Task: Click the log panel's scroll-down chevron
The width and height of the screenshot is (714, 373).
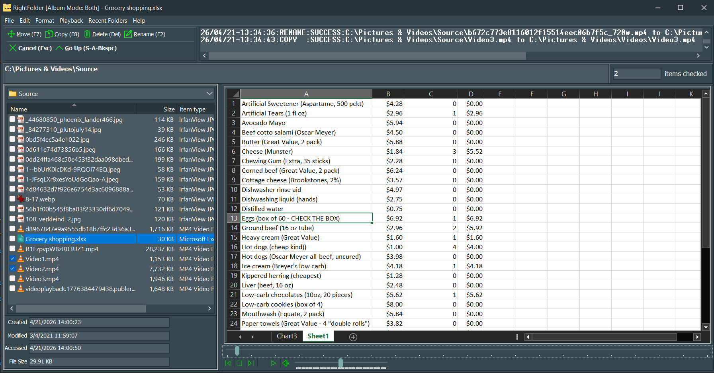Action: (706, 47)
